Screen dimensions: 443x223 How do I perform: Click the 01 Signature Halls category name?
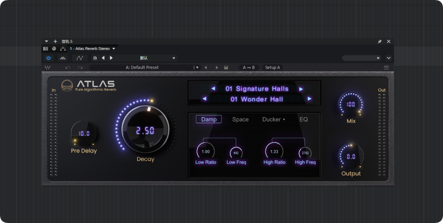point(257,89)
